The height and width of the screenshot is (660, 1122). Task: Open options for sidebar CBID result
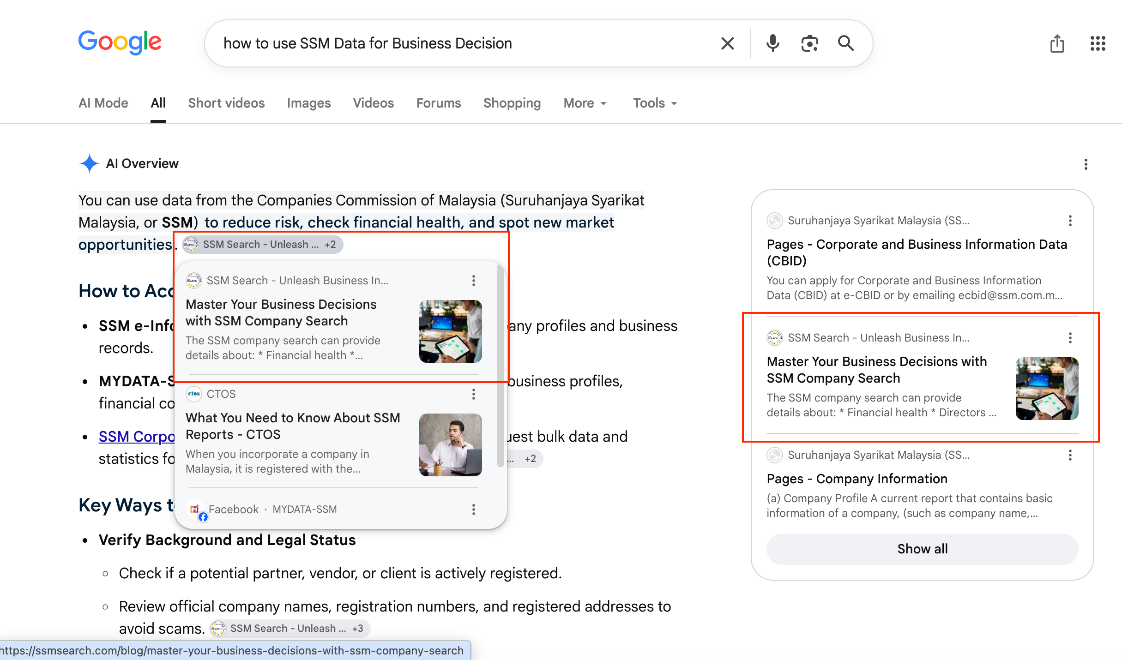(1070, 221)
